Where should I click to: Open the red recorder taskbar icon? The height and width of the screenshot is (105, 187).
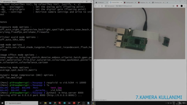60,103
